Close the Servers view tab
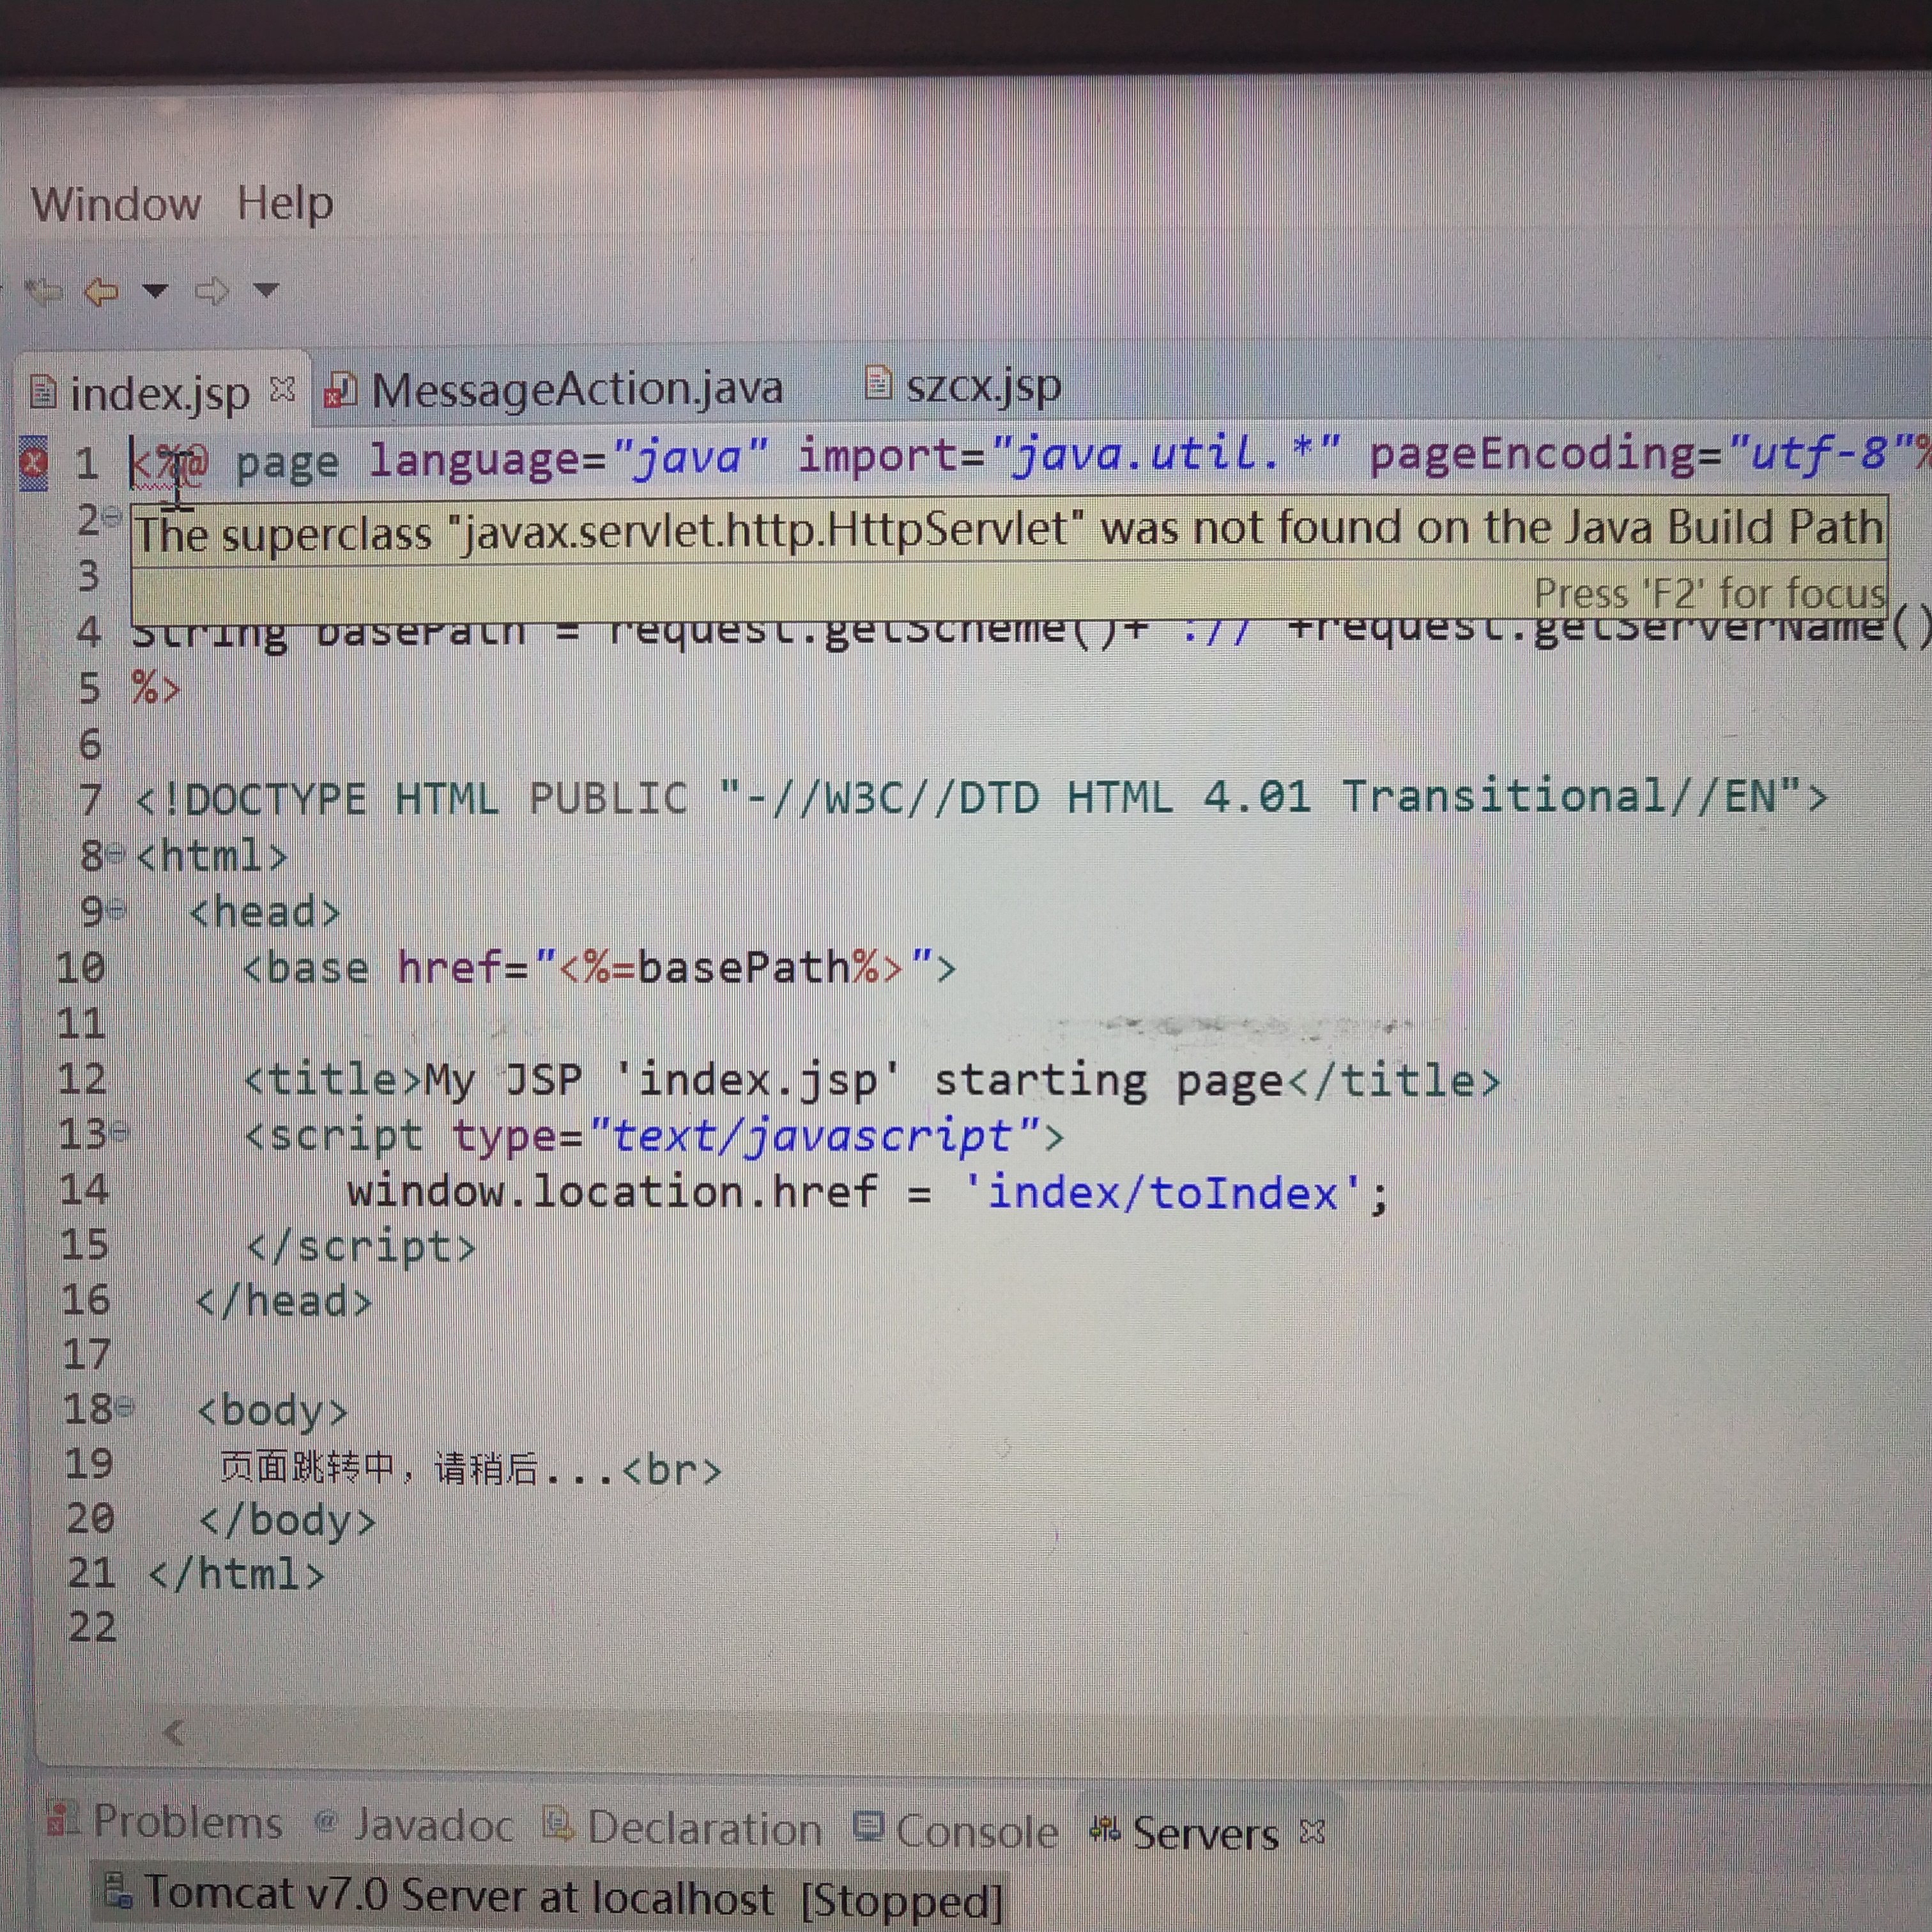This screenshot has height=1932, width=1932. click(x=1313, y=1832)
